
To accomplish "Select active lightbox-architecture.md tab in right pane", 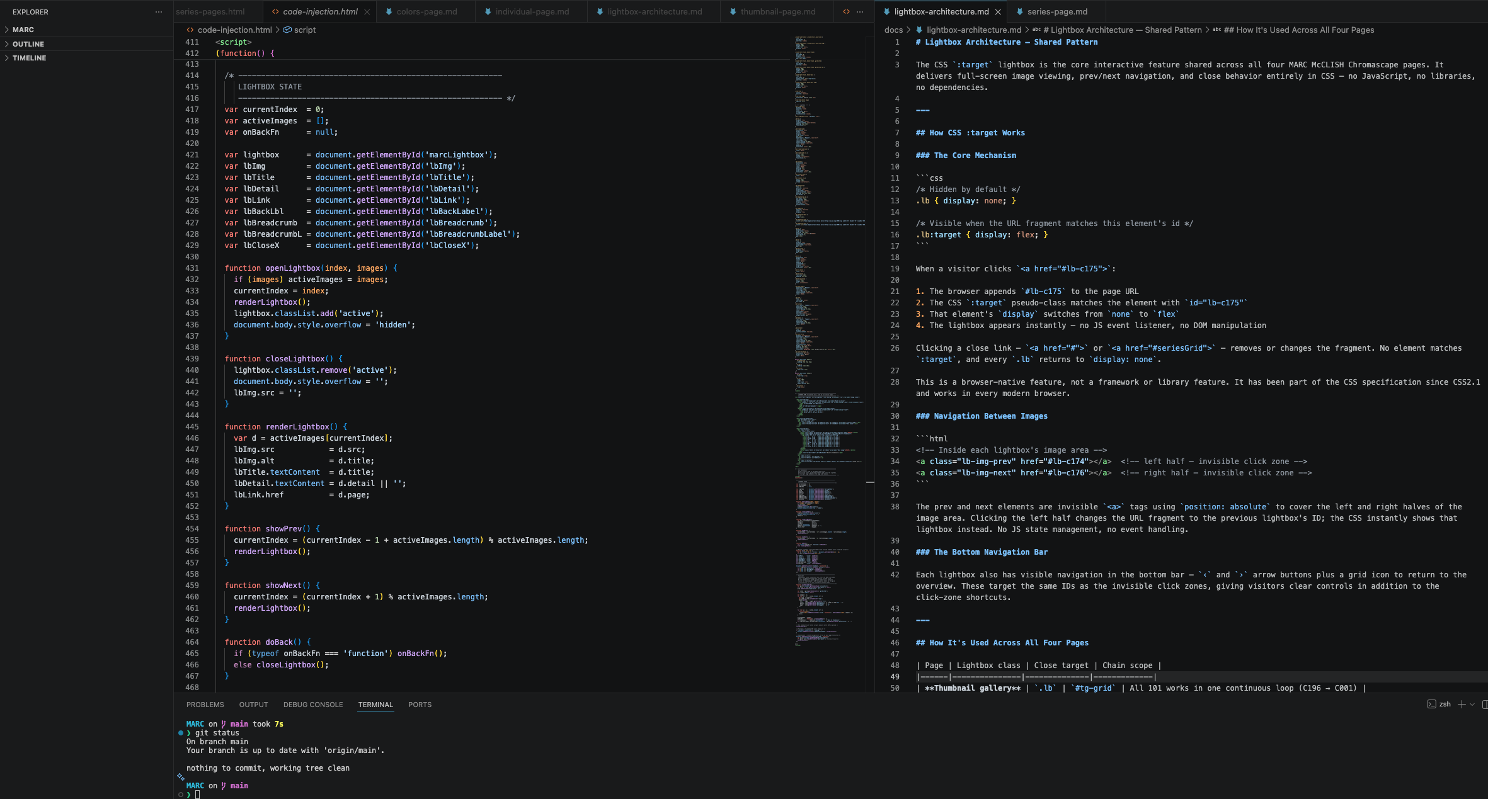I will click(x=941, y=11).
